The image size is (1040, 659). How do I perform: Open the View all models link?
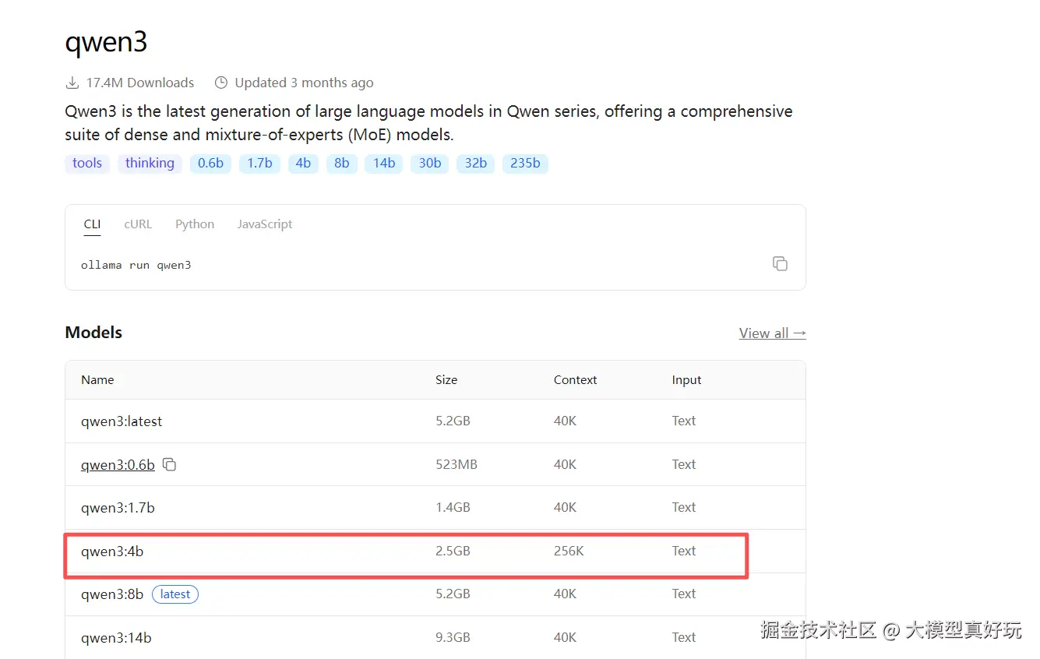(773, 333)
